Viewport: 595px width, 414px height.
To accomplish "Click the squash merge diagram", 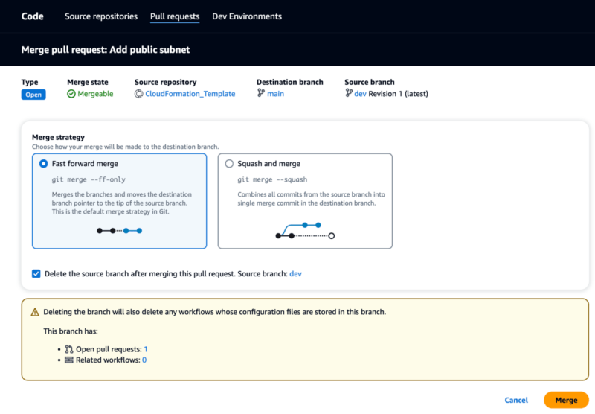I will coord(305,231).
